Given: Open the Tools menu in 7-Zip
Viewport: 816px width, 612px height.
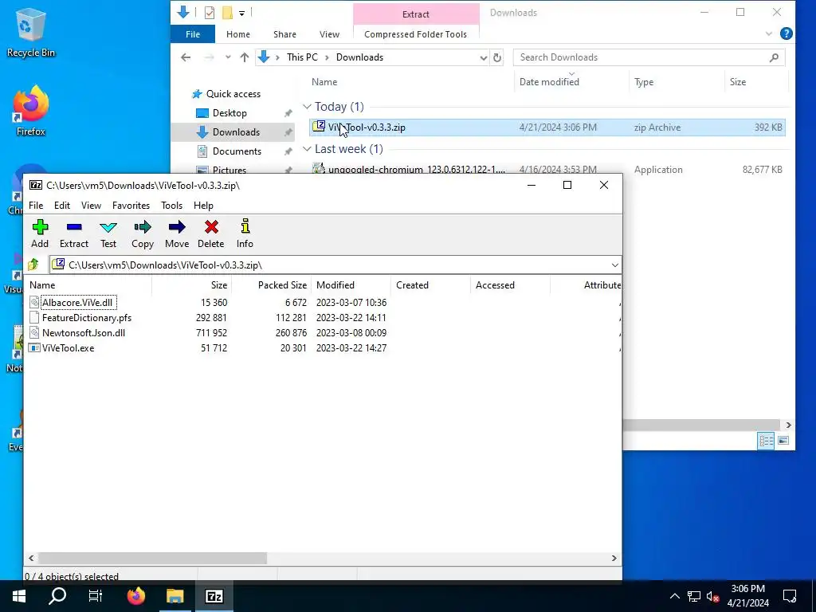Looking at the screenshot, I should [x=172, y=206].
